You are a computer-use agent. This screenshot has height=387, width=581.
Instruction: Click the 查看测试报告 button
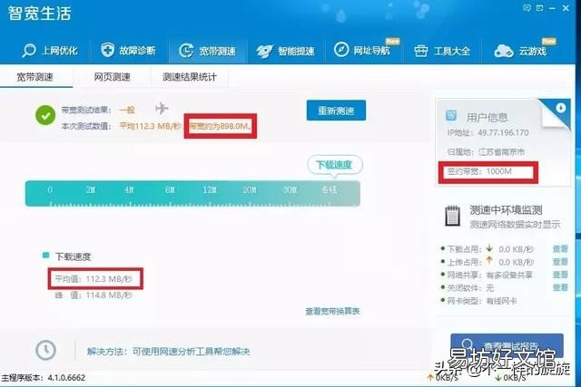507,346
